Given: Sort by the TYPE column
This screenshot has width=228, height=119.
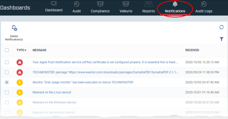Looking at the screenshot, I should (x=21, y=50).
